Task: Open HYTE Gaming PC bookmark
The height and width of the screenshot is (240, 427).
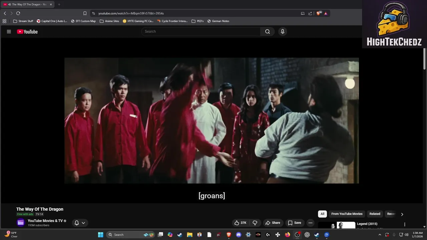Action: [138, 21]
